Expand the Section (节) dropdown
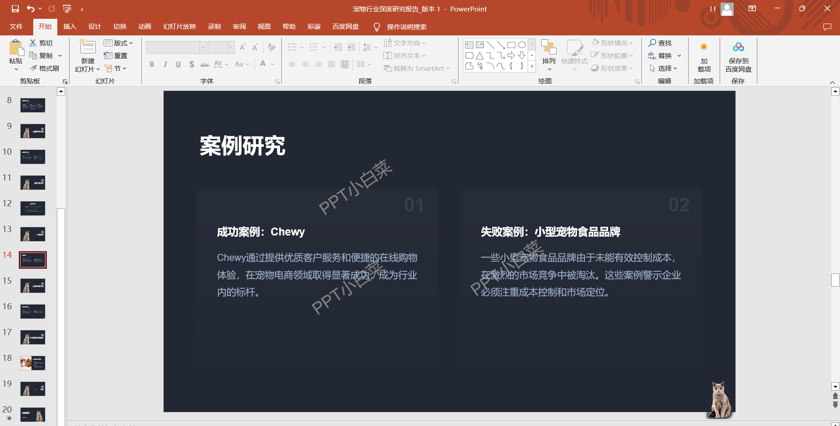 click(115, 68)
